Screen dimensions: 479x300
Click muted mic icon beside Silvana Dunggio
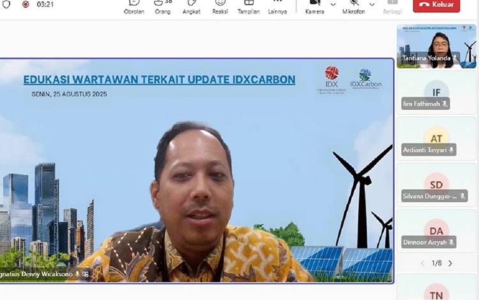pos(463,196)
